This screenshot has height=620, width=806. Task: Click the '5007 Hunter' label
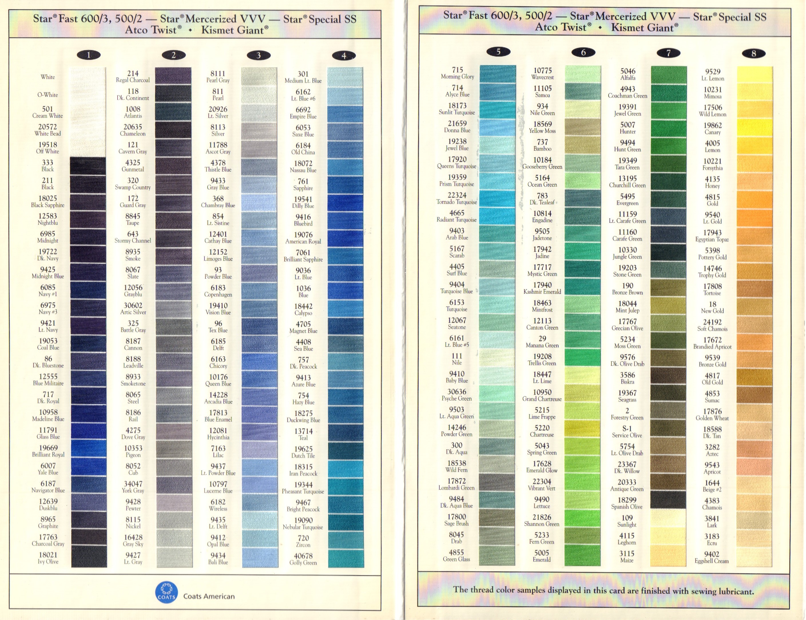628,128
